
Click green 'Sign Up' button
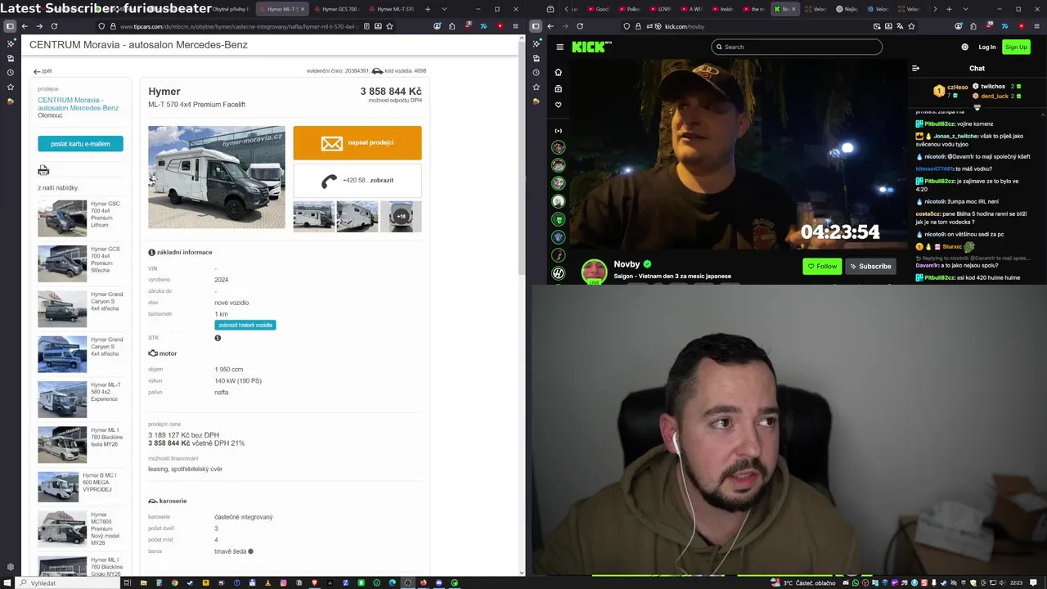[x=1016, y=47]
